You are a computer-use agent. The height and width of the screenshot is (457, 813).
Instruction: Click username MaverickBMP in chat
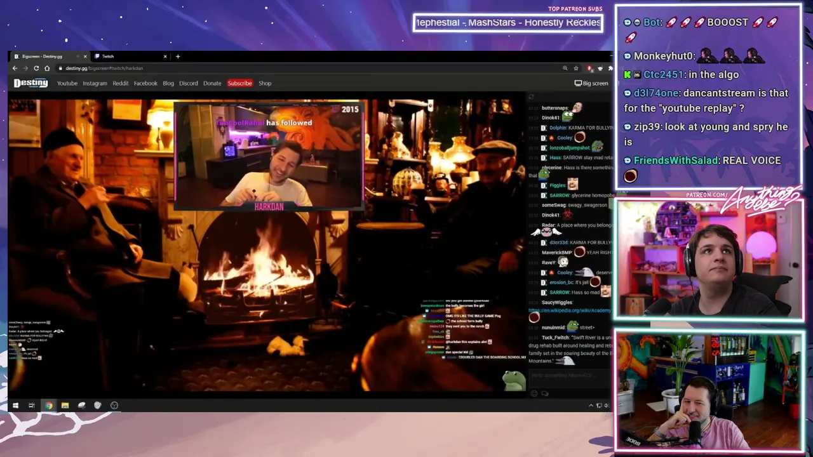[x=556, y=253]
